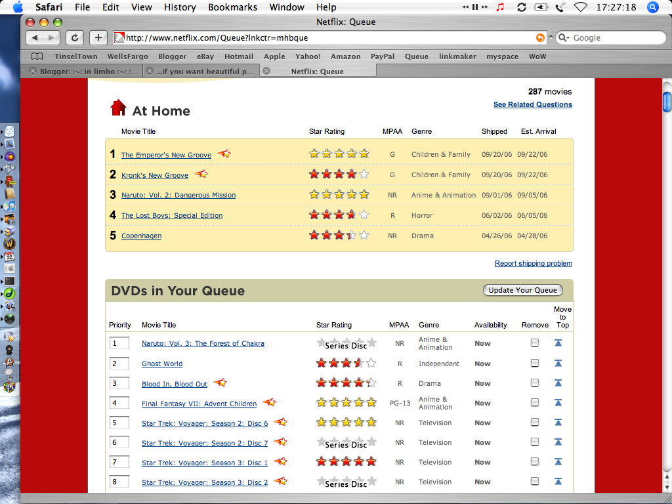Image resolution: width=672 pixels, height=504 pixels.
Task: Enable Remove checkbox for Voyager Season 3 Disc 1
Action: pos(535,461)
